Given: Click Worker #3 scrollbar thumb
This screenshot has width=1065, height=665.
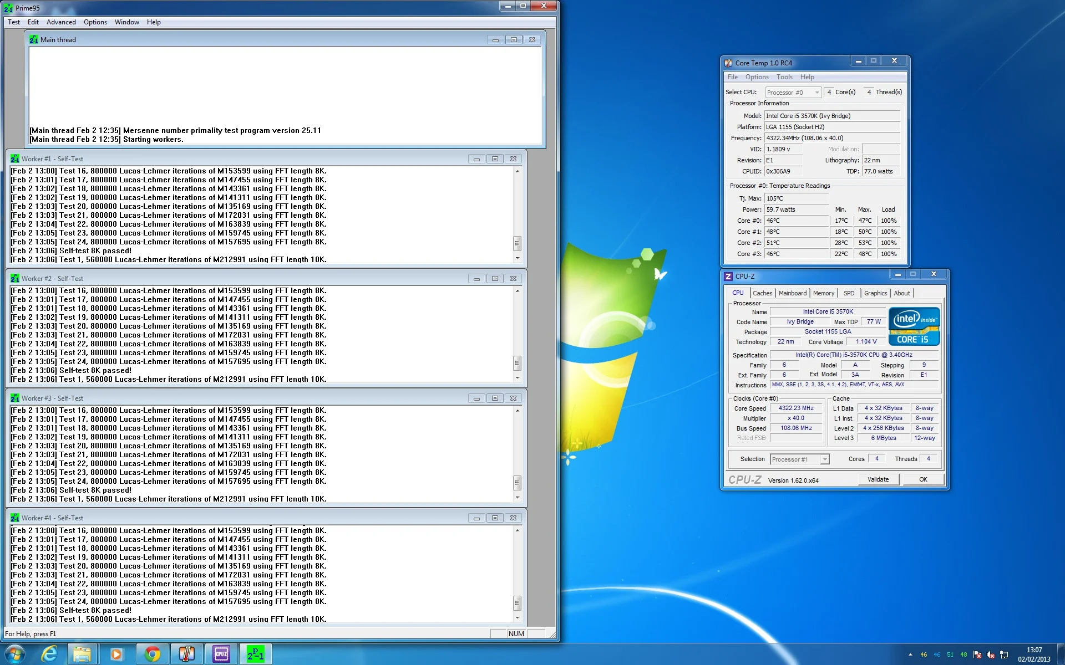Looking at the screenshot, I should [x=517, y=483].
